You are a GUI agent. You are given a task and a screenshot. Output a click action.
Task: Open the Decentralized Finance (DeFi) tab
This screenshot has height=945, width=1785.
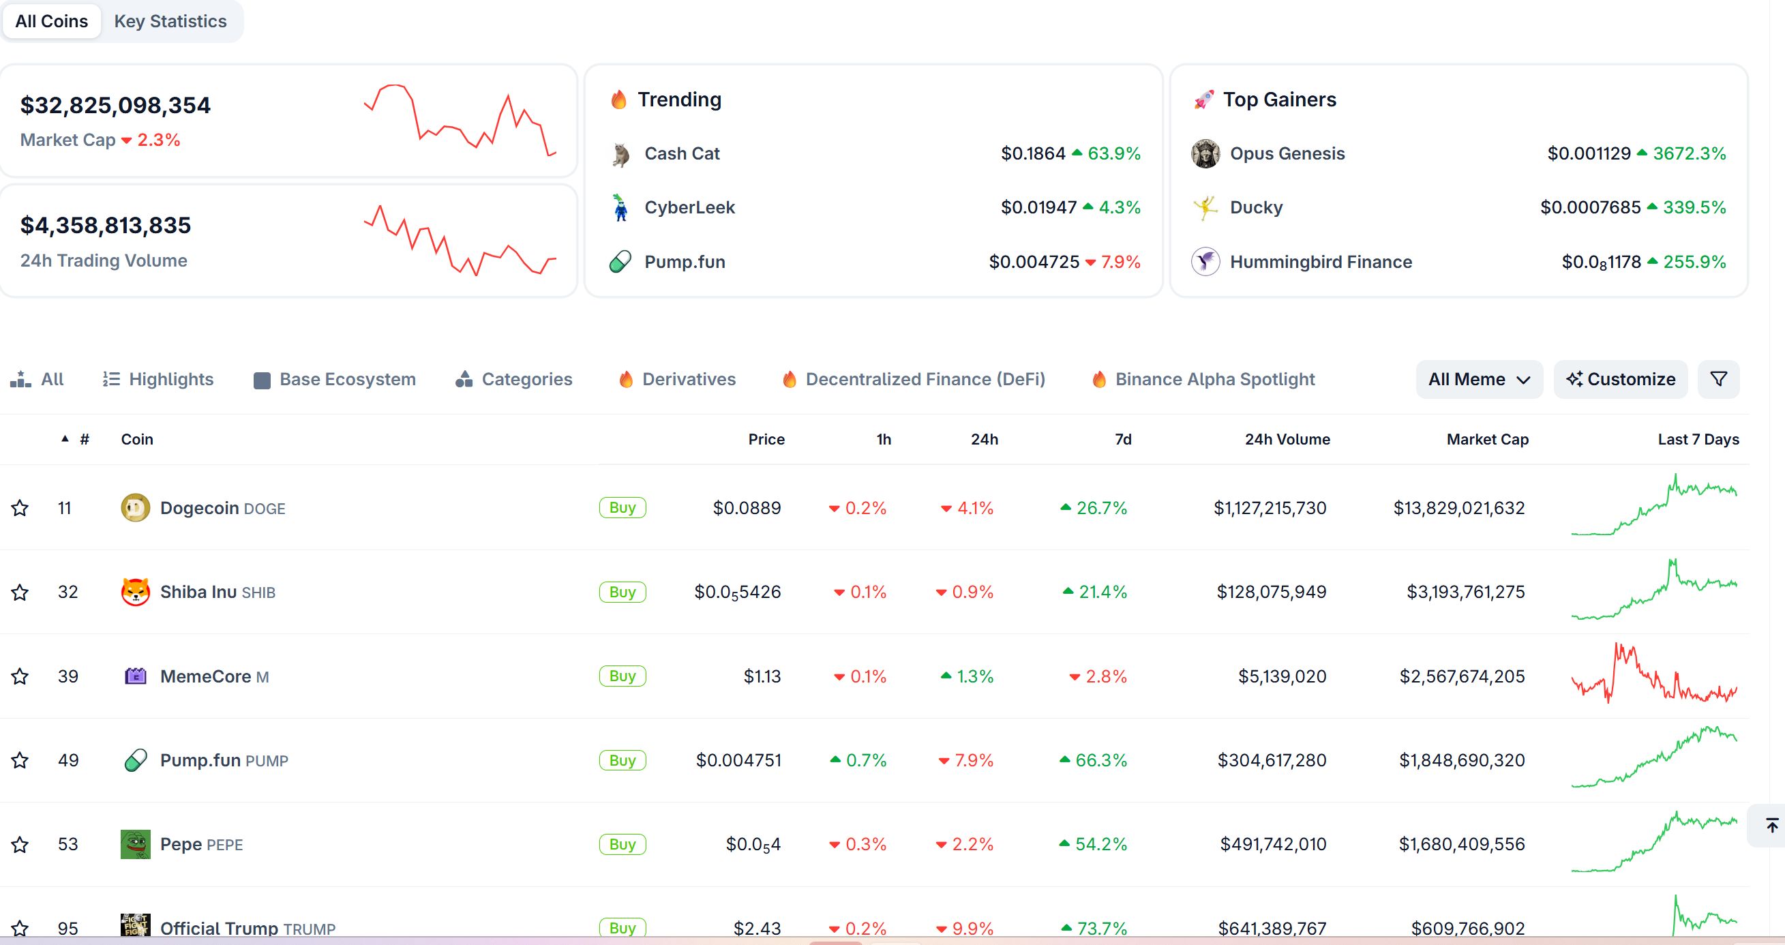pyautogui.click(x=913, y=379)
